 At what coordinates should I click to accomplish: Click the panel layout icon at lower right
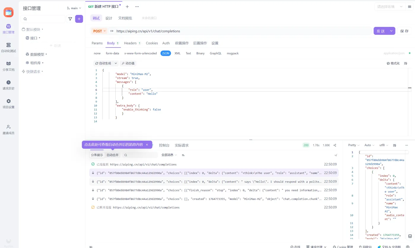(x=410, y=236)
